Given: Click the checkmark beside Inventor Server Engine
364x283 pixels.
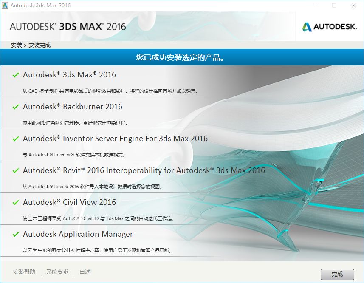Looking at the screenshot, I should pos(16,139).
